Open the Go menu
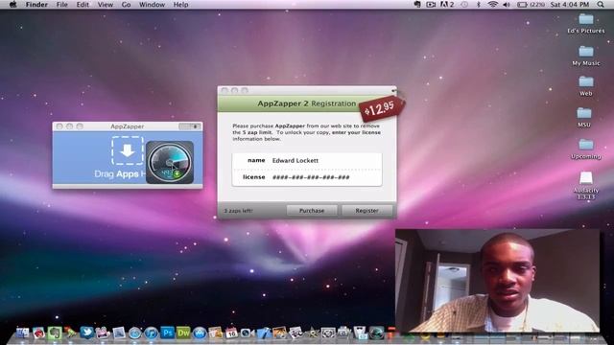 [126, 5]
